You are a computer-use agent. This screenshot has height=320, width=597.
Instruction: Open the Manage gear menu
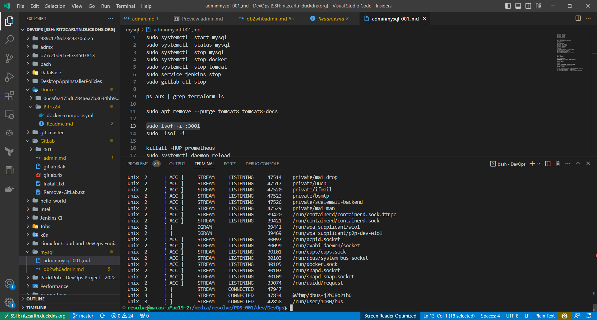pos(9,302)
